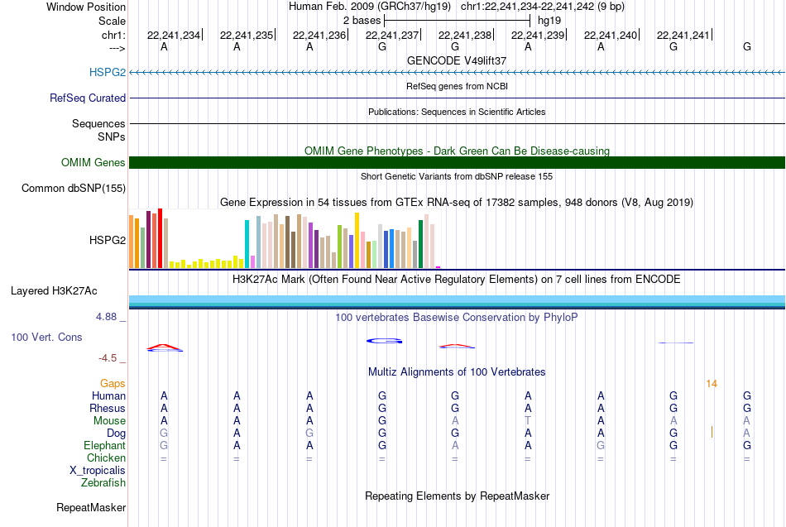Click the Human Feb. 2009 (GRCh37/hg19) header
This screenshot has width=786, height=527.
[x=370, y=7]
